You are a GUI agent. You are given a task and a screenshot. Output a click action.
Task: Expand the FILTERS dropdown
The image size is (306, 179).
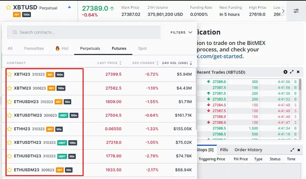(181, 32)
